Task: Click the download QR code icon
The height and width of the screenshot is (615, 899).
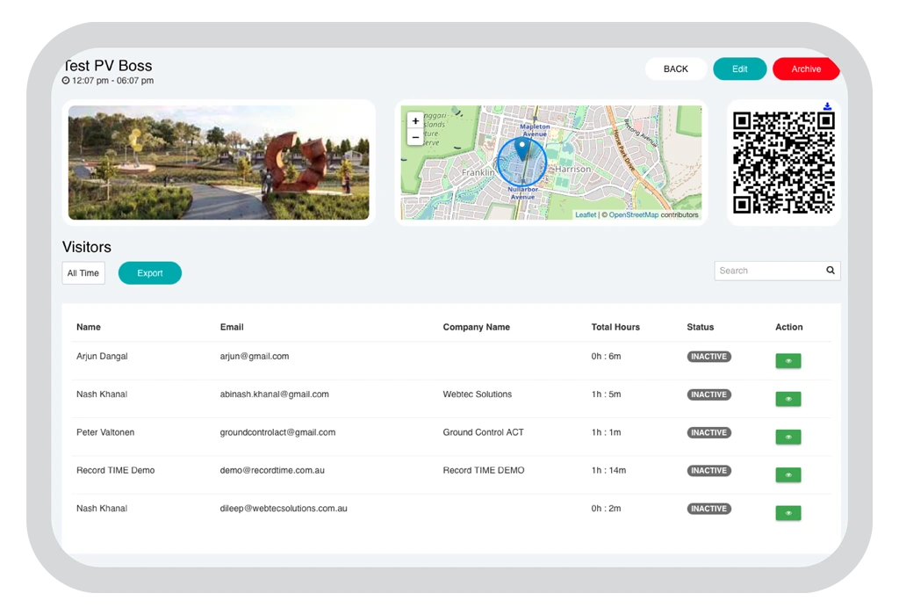Action: pos(827,107)
